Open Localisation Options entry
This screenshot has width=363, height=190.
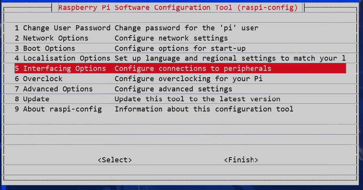click(x=63, y=59)
